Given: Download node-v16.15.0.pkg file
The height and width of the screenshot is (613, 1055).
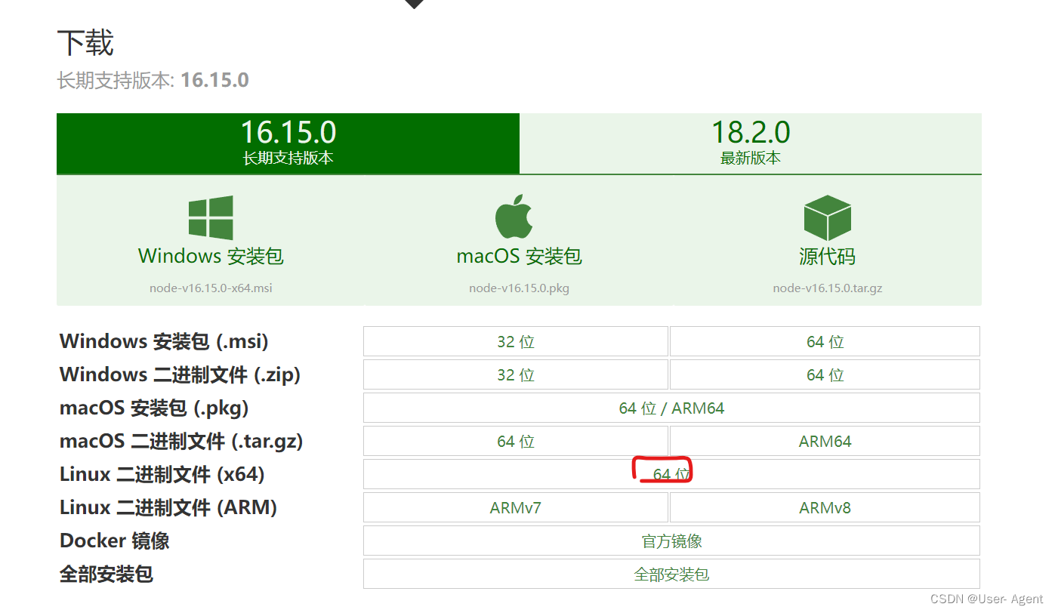Looking at the screenshot, I should point(519,288).
